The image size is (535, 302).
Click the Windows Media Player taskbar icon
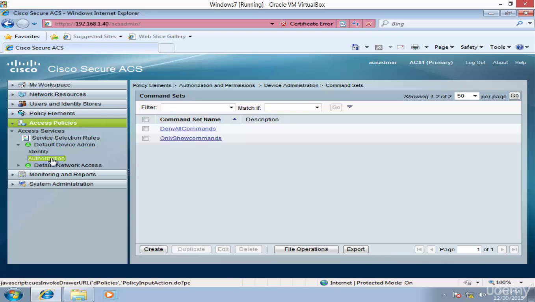pyautogui.click(x=109, y=295)
